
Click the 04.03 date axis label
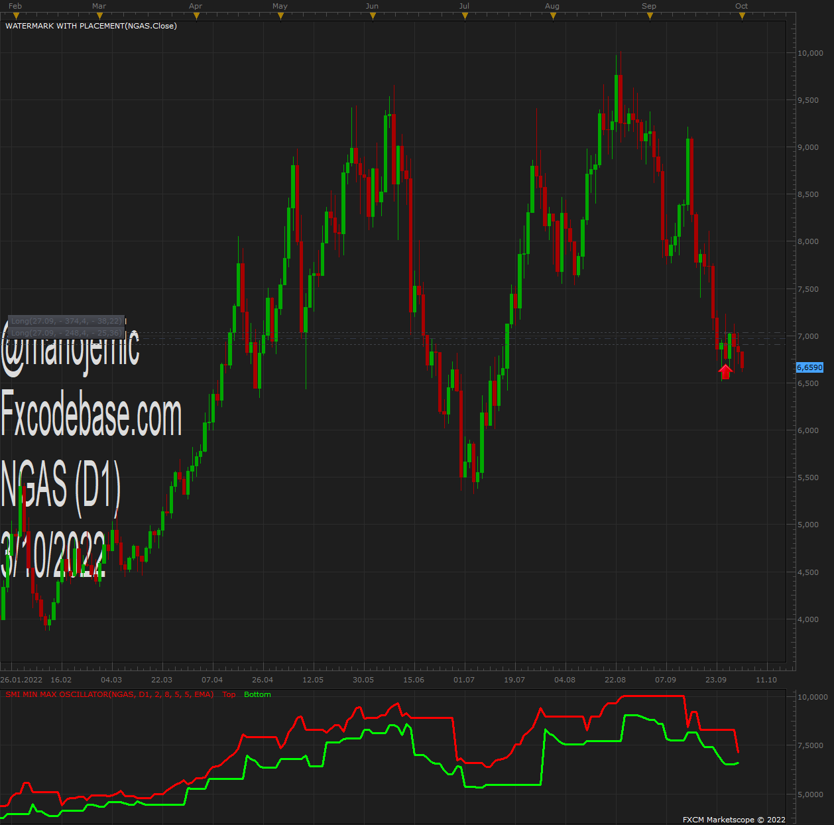click(111, 680)
